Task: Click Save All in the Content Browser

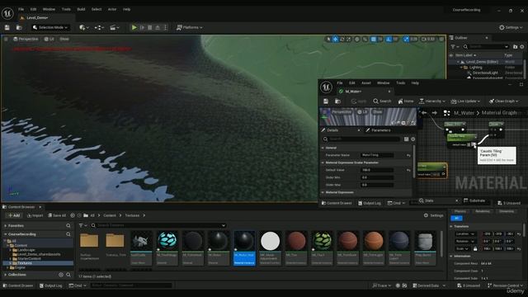Action: click(57, 215)
